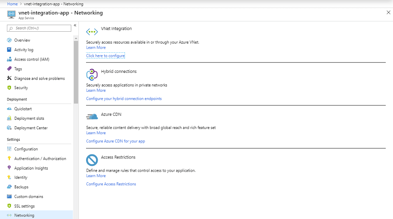Click the sidebar scroll up arrow
393x219 pixels.
click(x=76, y=38)
